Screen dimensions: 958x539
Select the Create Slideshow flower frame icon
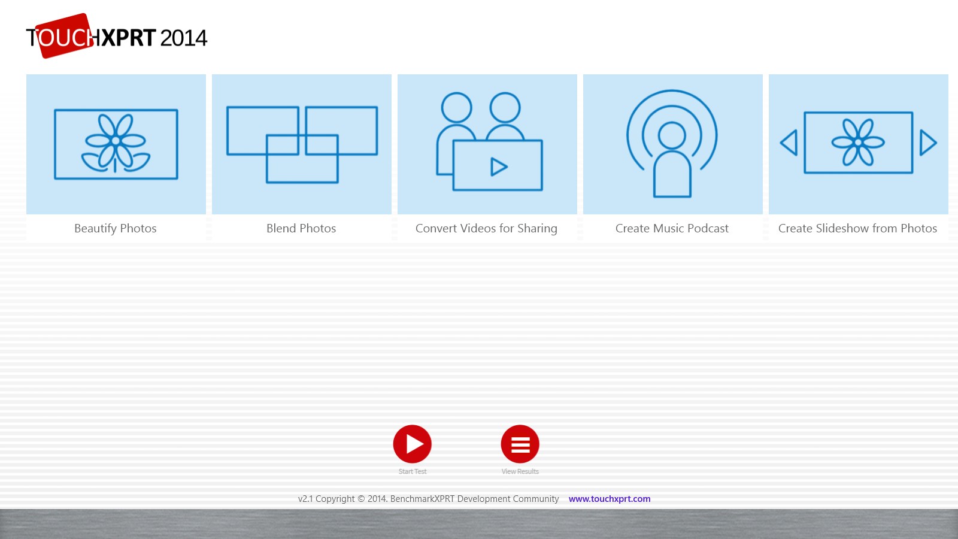click(858, 143)
